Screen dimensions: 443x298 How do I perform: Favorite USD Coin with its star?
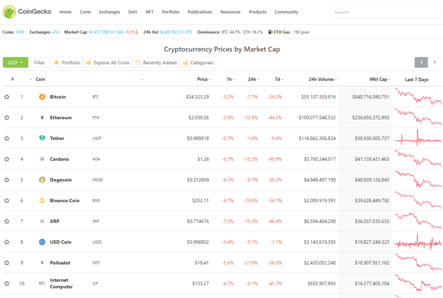tap(7, 242)
